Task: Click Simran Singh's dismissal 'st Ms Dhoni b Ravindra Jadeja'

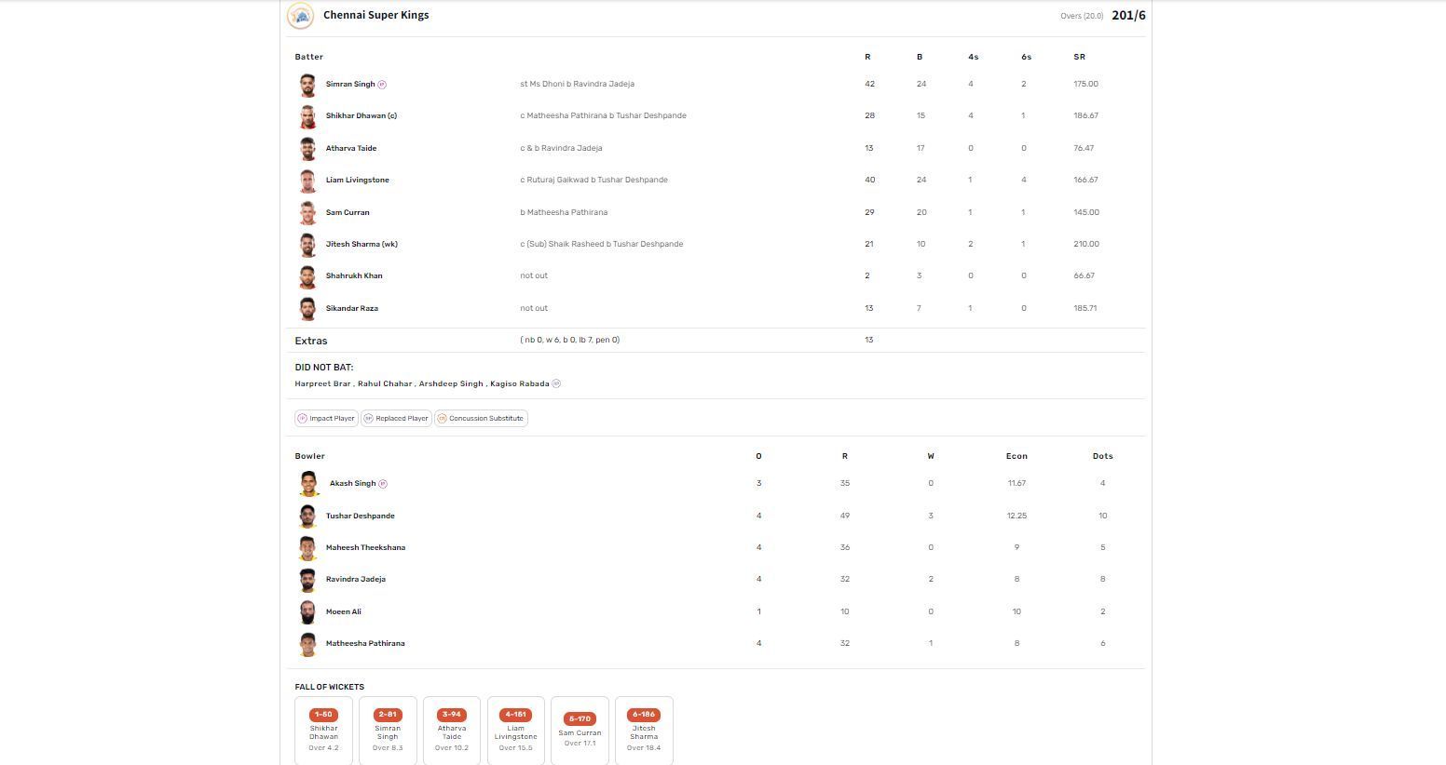Action: (578, 85)
